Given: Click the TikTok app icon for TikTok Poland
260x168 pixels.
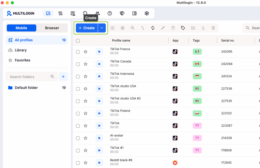Looking at the screenshot, I should click(x=175, y=113).
